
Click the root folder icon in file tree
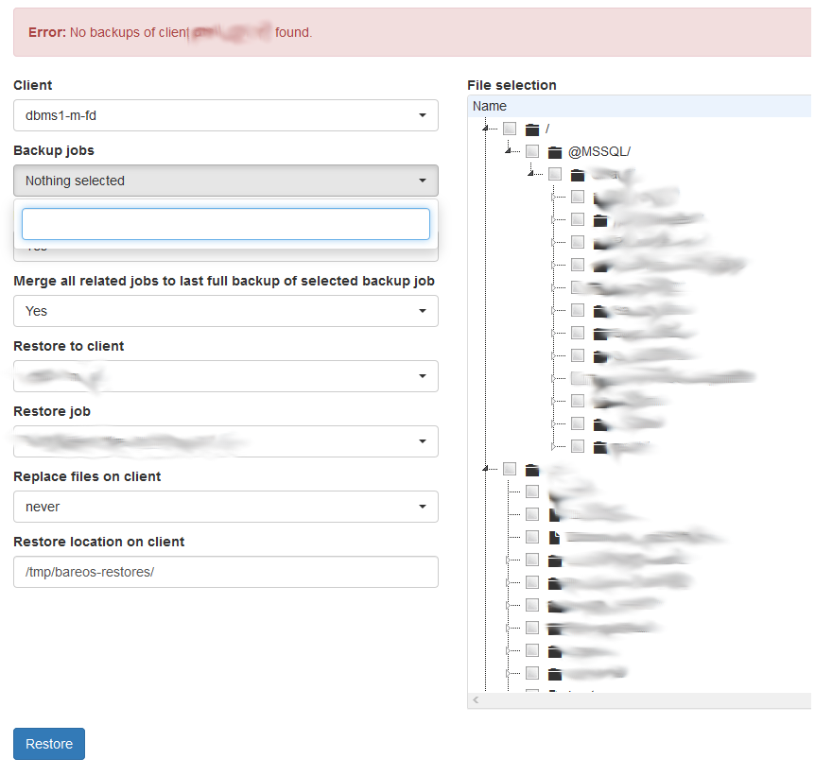[531, 129]
